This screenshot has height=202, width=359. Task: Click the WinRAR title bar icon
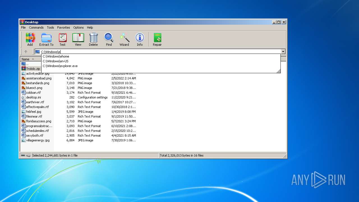click(22, 22)
